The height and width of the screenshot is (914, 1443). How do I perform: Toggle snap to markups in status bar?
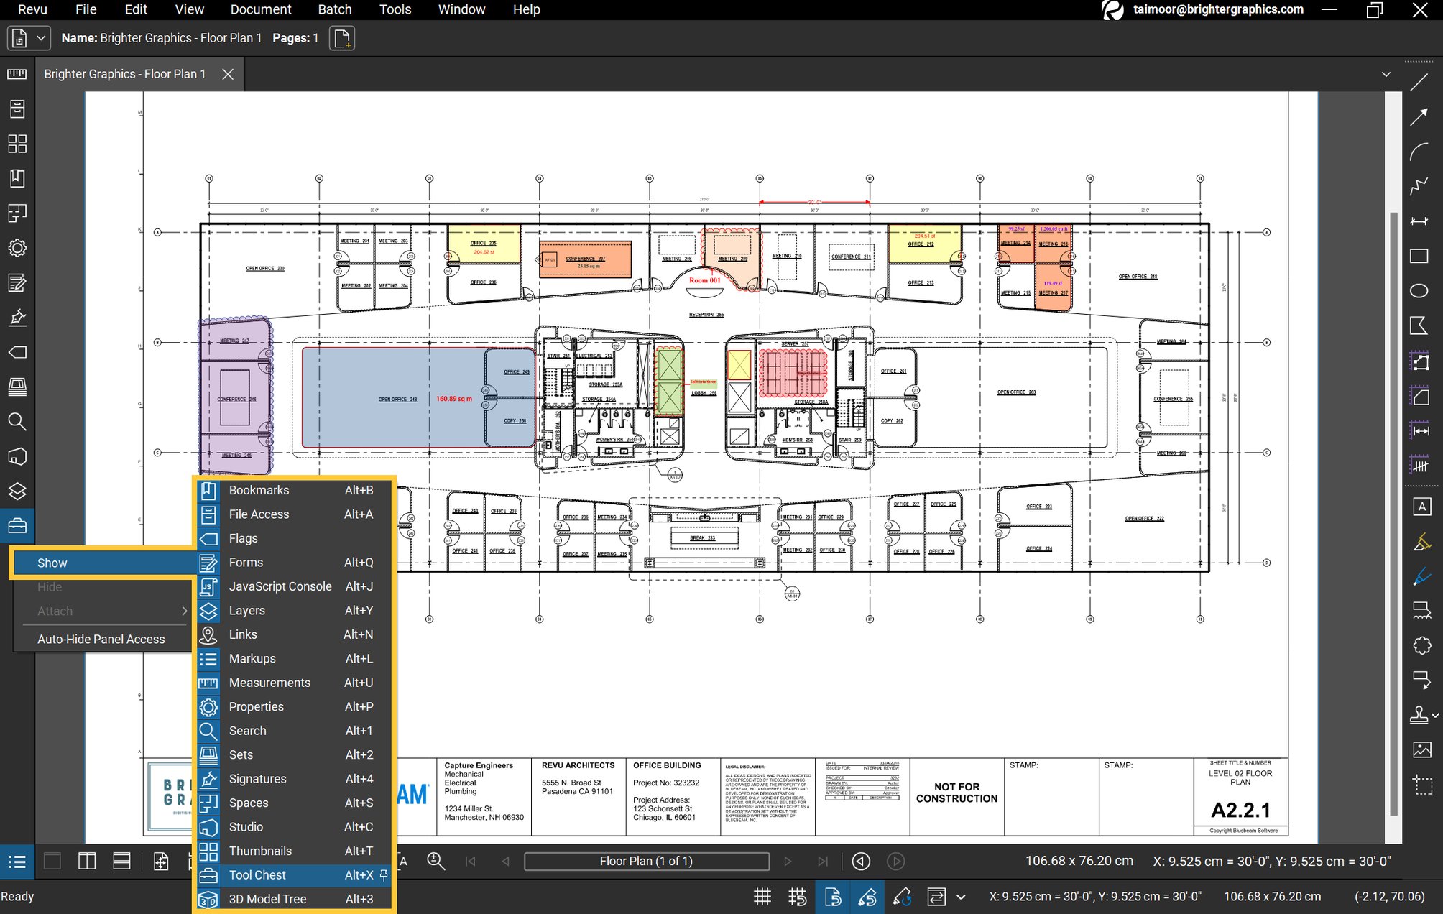coord(868,897)
